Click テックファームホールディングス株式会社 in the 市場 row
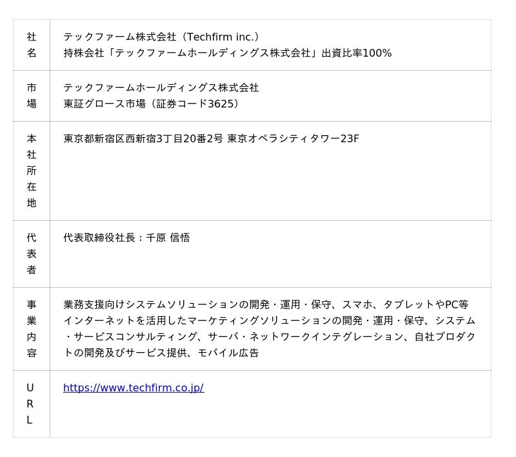The image size is (516, 457). [x=161, y=88]
